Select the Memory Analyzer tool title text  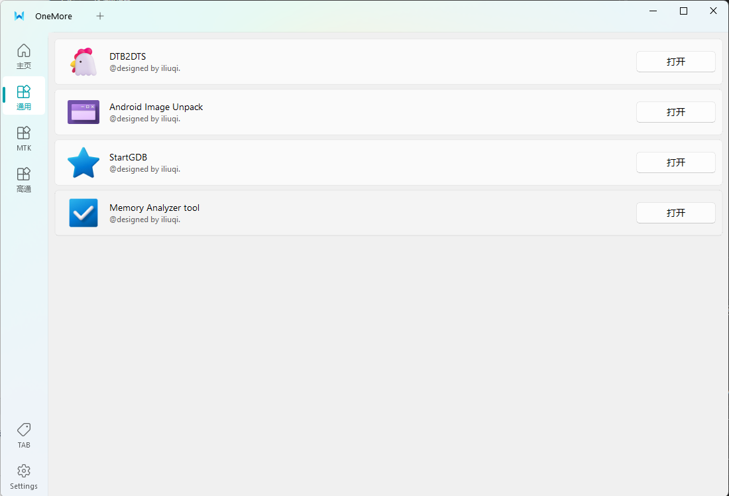pyautogui.click(x=154, y=208)
